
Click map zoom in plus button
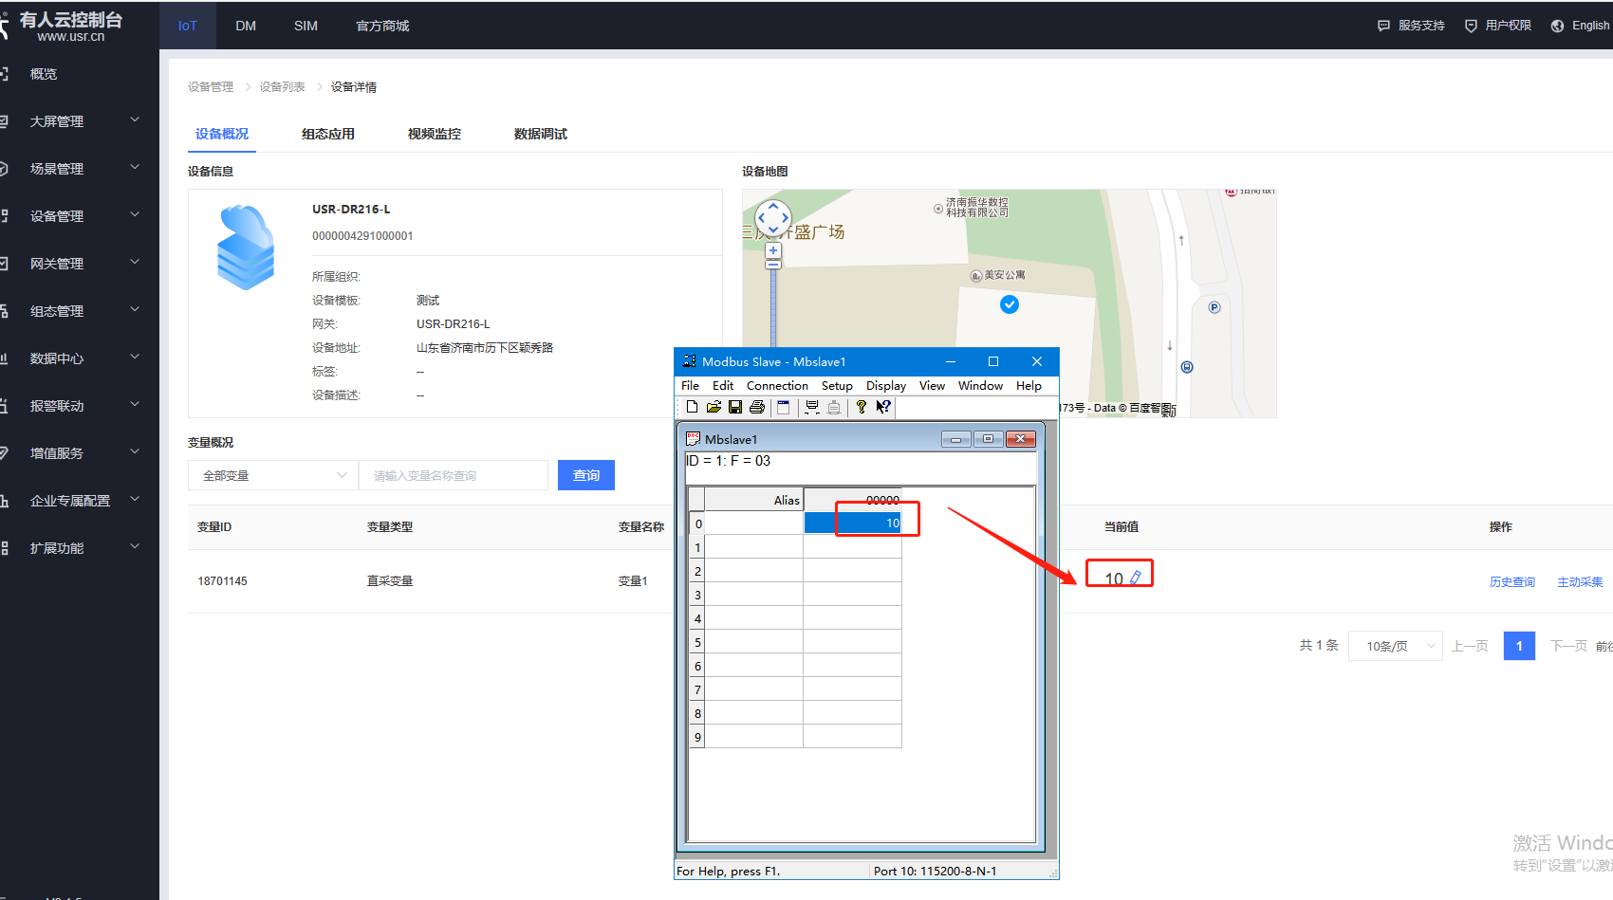(x=773, y=250)
